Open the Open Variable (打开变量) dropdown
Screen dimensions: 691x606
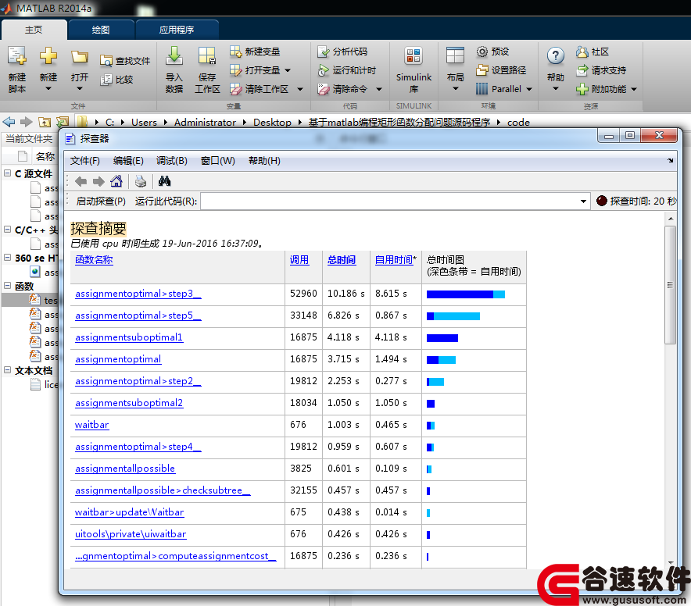click(288, 70)
